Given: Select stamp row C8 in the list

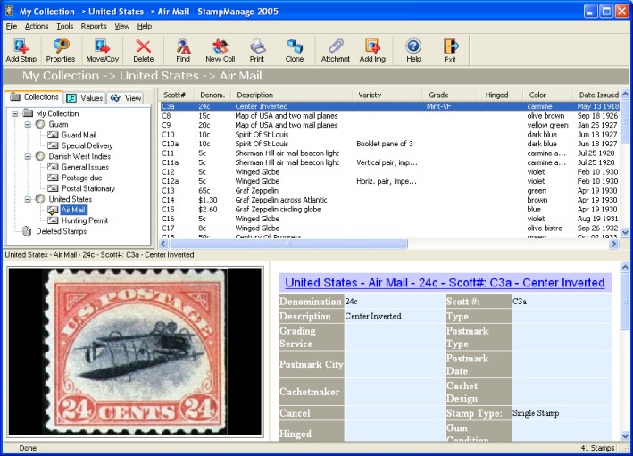Looking at the screenshot, I should pos(390,116).
